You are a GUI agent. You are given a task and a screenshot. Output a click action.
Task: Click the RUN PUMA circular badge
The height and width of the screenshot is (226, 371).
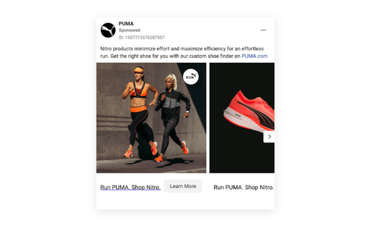[x=191, y=77]
